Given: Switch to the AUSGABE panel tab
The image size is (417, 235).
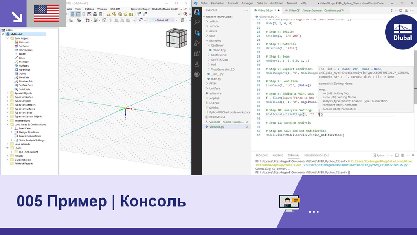Looking at the screenshot, I should point(278,155).
